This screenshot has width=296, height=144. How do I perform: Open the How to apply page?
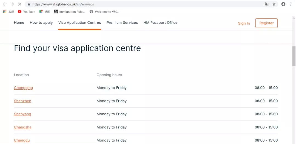point(41,23)
